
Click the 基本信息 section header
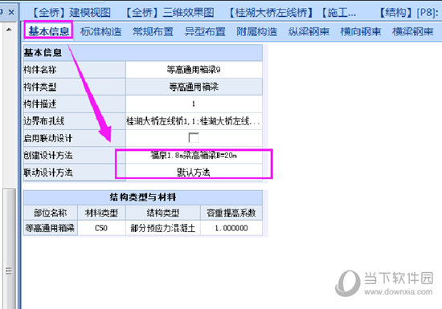(x=143, y=53)
